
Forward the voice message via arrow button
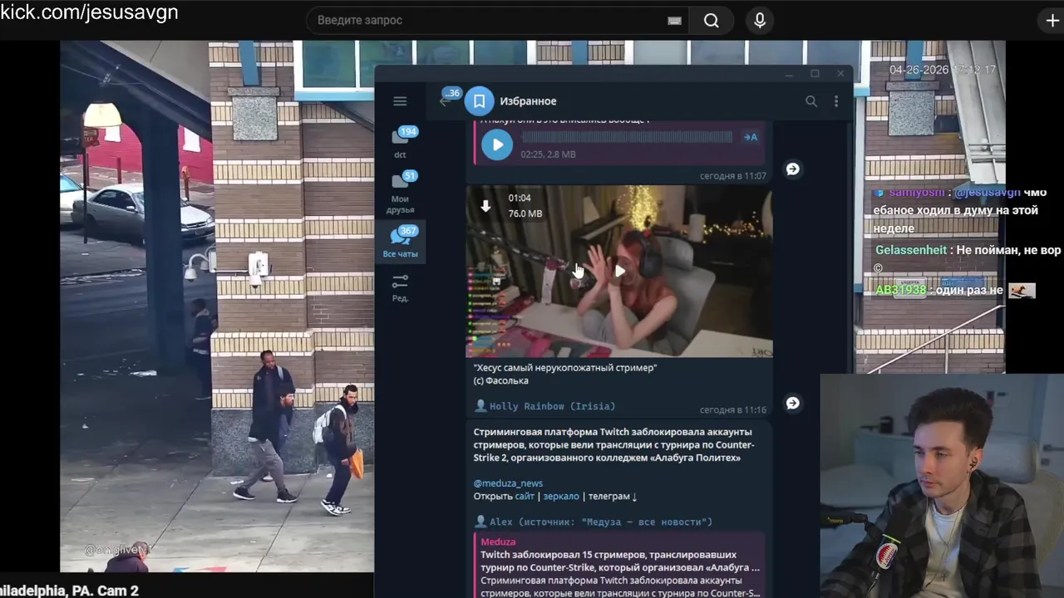click(793, 169)
